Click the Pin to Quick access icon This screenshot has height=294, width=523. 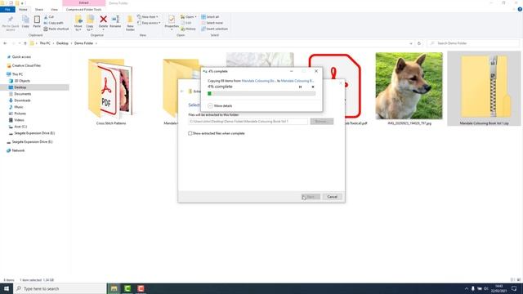point(11,20)
